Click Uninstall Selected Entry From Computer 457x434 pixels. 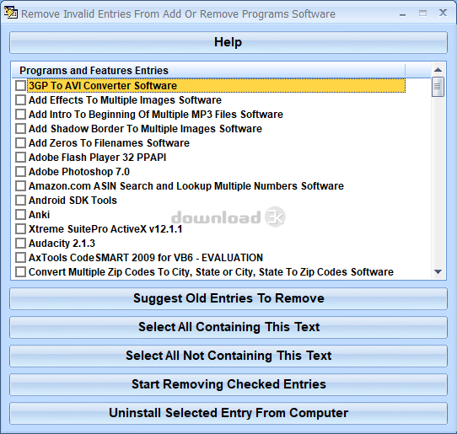tap(228, 413)
